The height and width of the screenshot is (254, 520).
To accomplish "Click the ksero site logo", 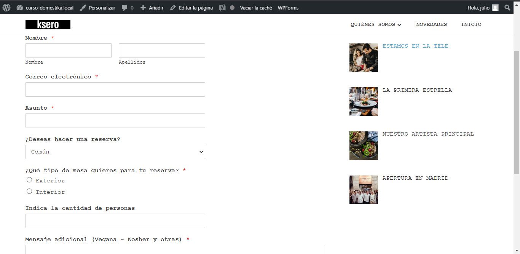I will point(48,24).
